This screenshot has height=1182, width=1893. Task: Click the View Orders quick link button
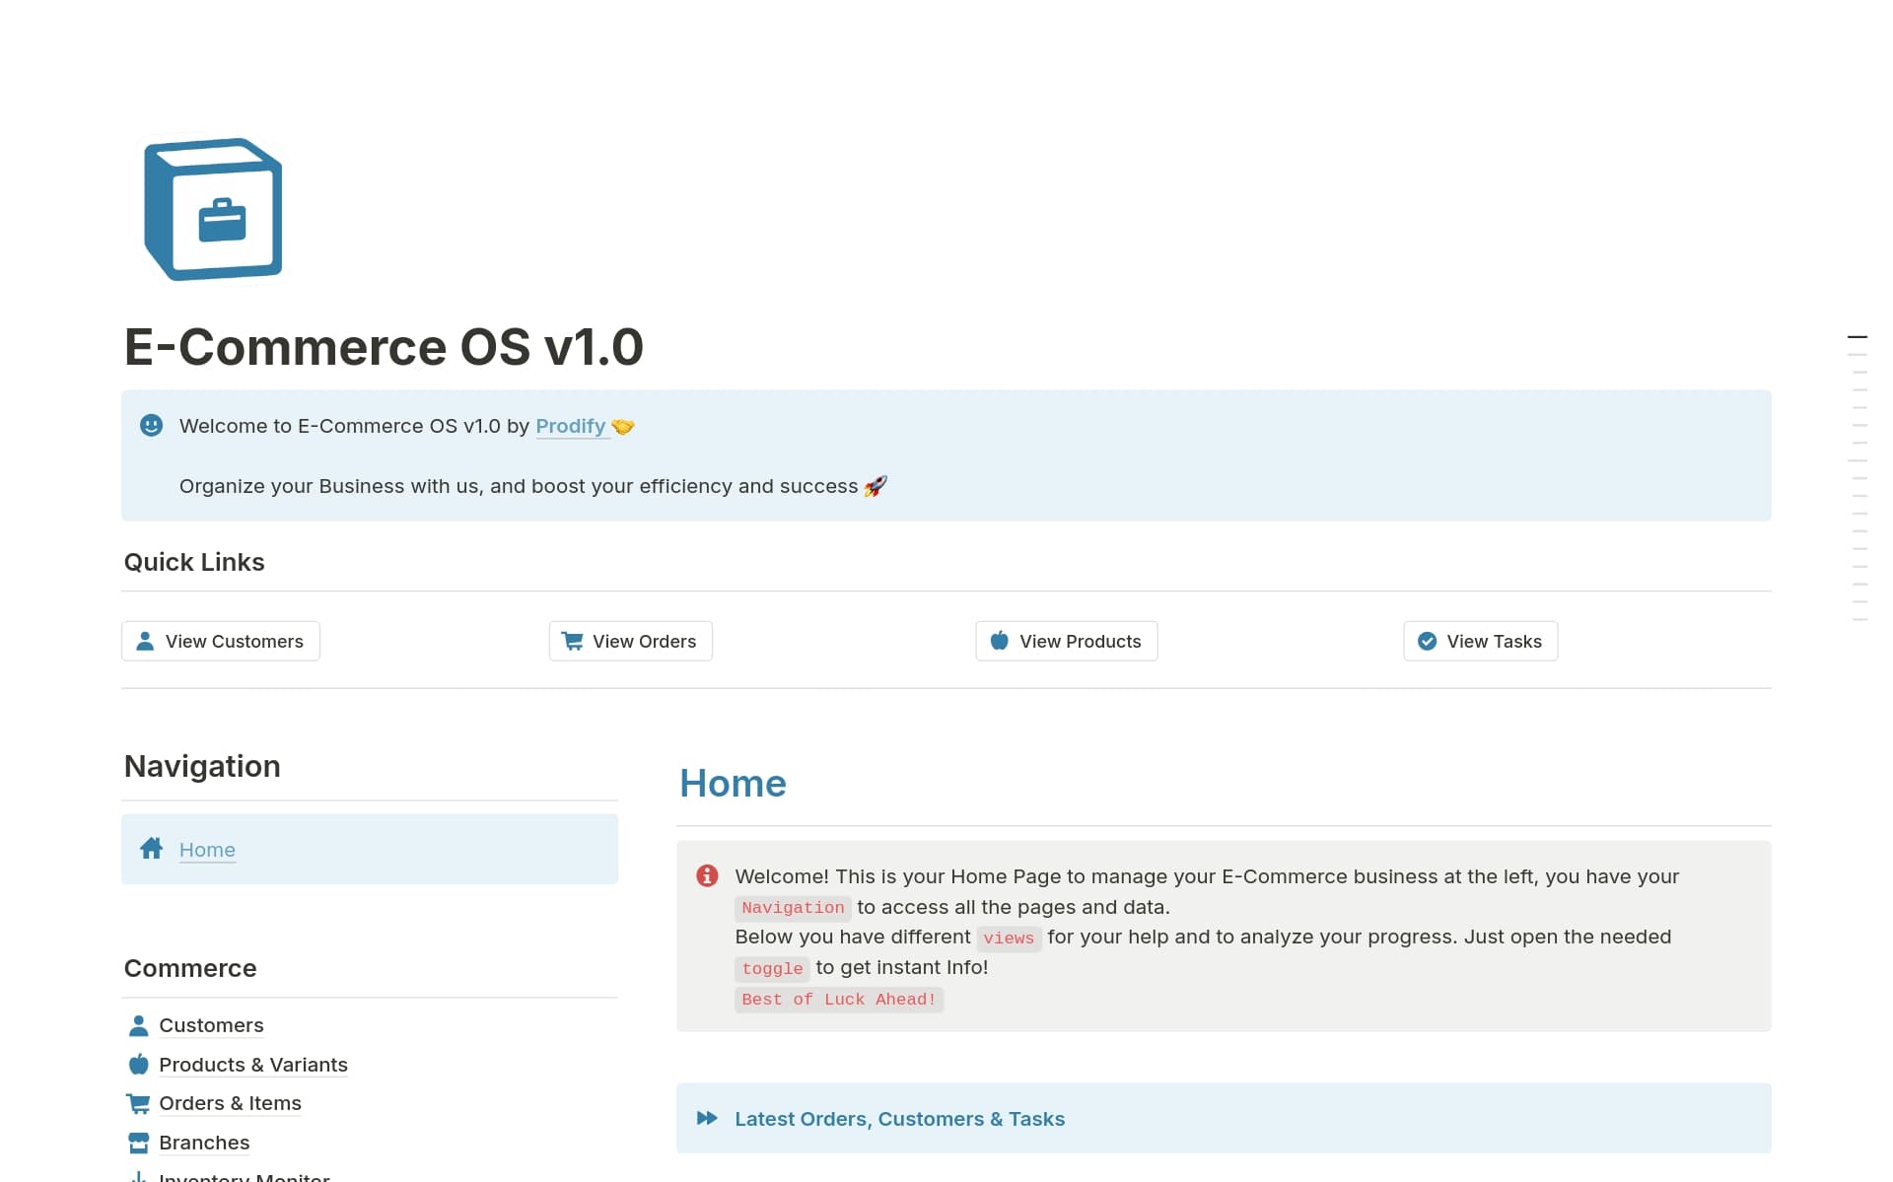coord(630,641)
